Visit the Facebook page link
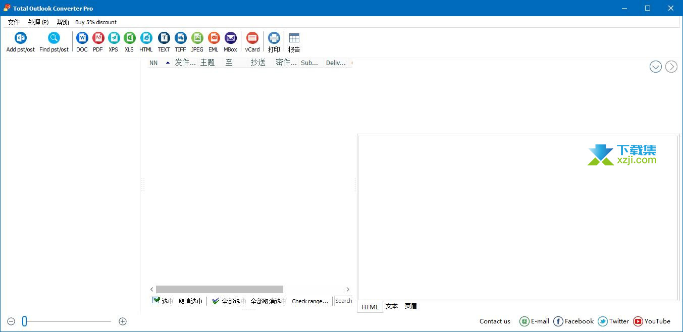The width and height of the screenshot is (683, 332). [x=573, y=321]
